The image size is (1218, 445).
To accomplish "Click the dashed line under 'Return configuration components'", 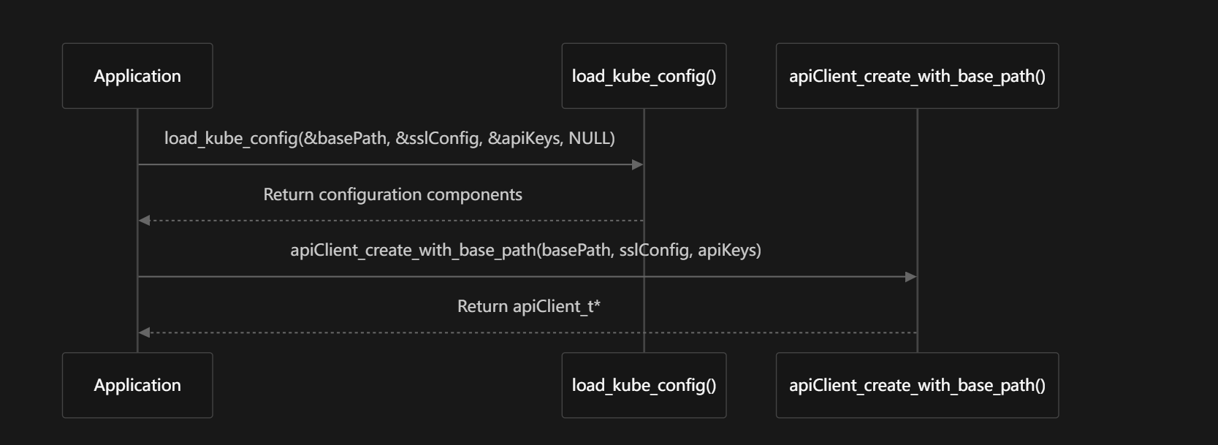I will pos(395,221).
